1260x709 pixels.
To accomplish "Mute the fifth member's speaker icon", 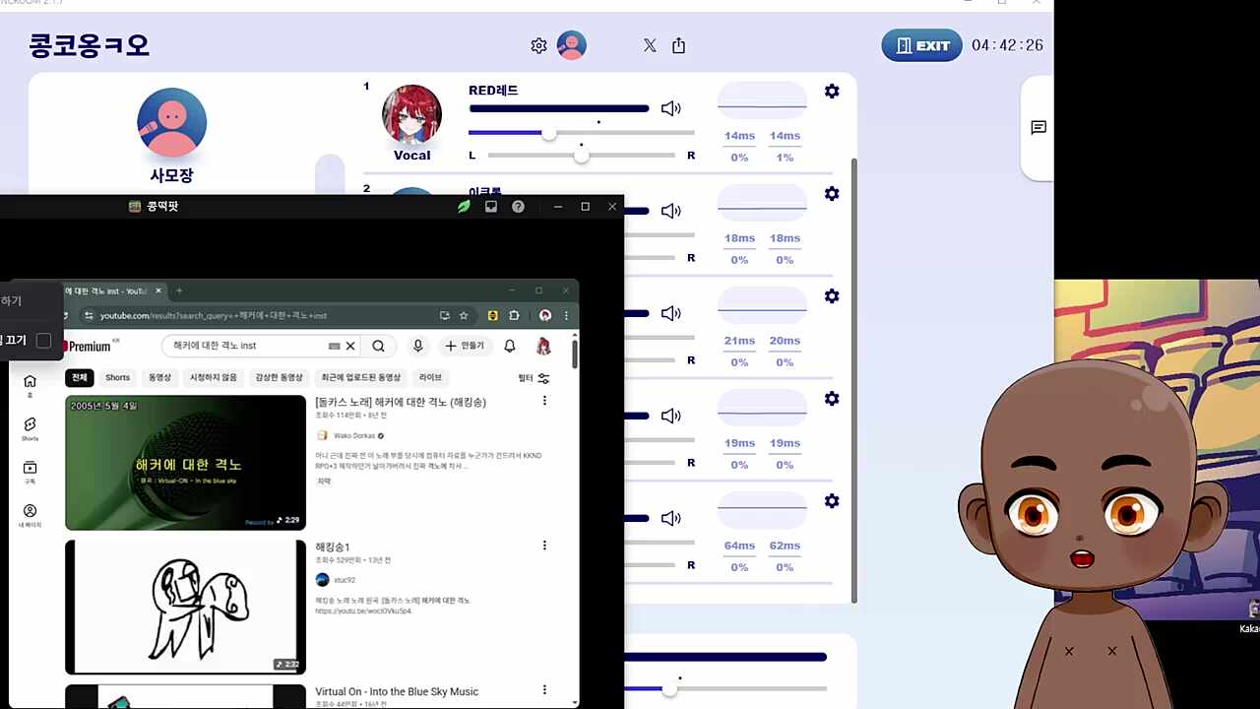I will point(670,518).
